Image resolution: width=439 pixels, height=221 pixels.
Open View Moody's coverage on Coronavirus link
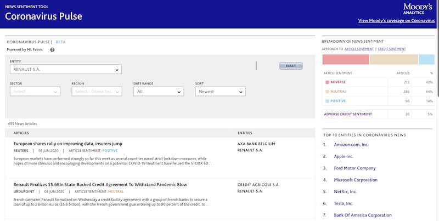click(x=396, y=21)
